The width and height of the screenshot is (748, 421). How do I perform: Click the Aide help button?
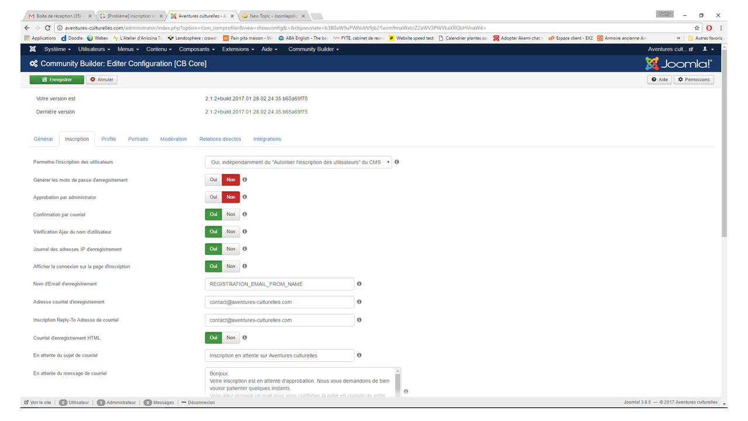(x=659, y=80)
